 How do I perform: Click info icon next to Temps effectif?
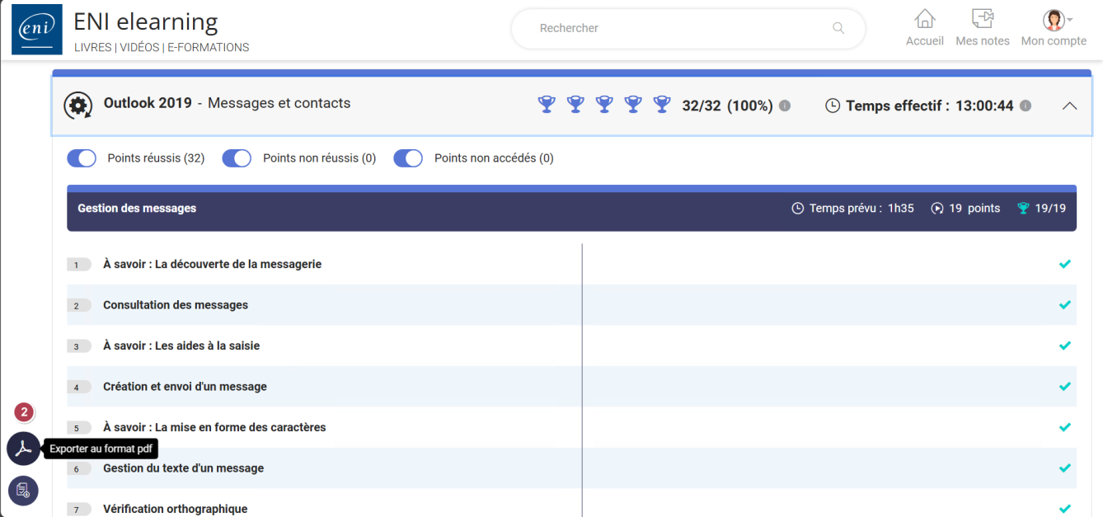click(1026, 106)
